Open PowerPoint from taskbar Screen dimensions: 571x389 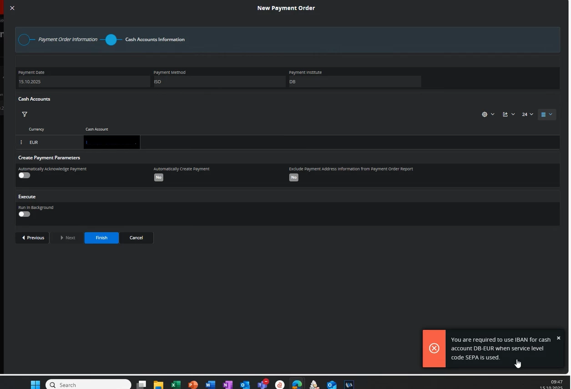coord(193,385)
